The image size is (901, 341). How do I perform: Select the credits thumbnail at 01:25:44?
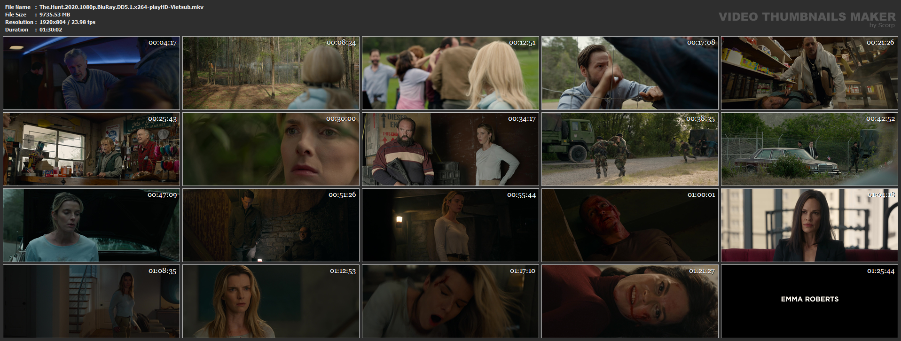(809, 302)
